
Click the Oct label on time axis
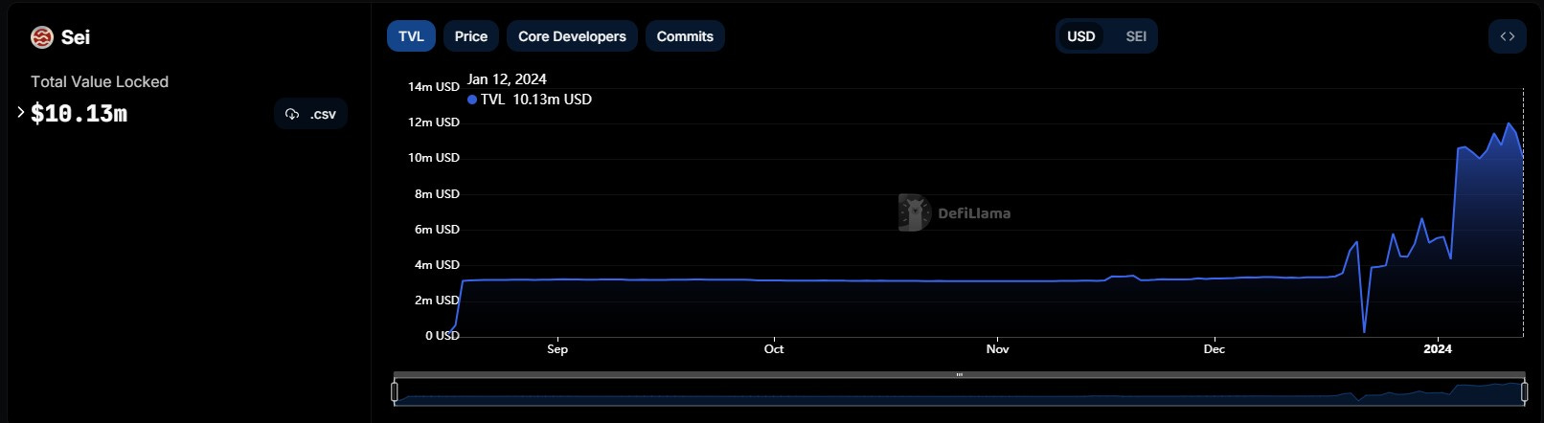tap(774, 349)
